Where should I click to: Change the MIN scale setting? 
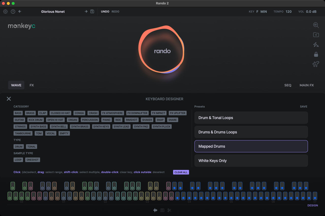point(264,11)
